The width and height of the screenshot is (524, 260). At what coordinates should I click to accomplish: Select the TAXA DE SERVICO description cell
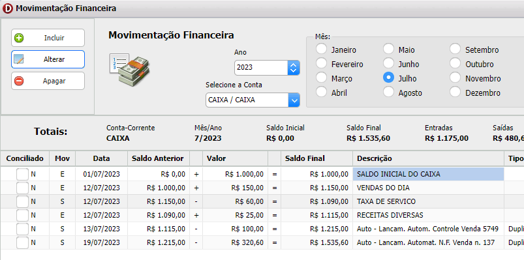tap(429, 201)
